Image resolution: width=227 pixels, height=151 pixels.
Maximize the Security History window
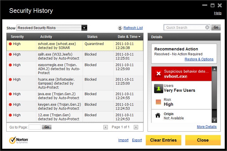point(212,5)
